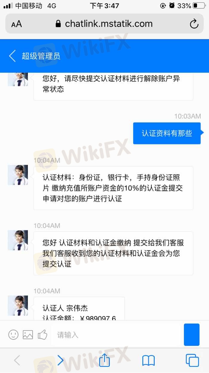Attach an image with the picture icon
This screenshot has width=209, height=373.
pos(28,334)
